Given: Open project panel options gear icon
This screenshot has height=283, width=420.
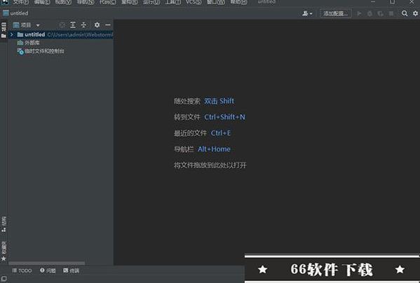Looking at the screenshot, I should click(97, 25).
